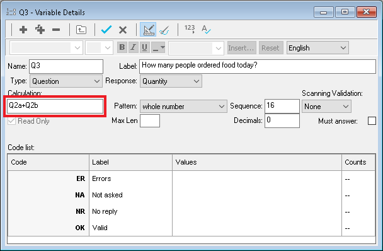The width and height of the screenshot is (383, 251).
Task: Cancel changes with the X toolbar icon
Action: [x=123, y=30]
